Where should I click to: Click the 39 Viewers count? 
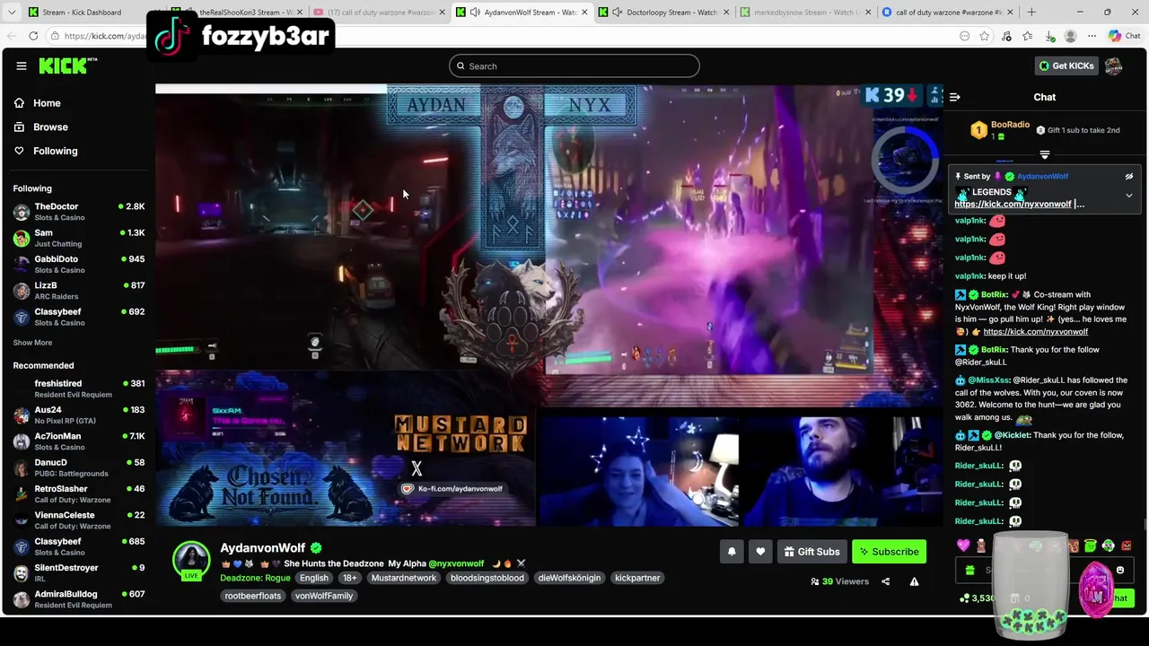click(x=839, y=581)
